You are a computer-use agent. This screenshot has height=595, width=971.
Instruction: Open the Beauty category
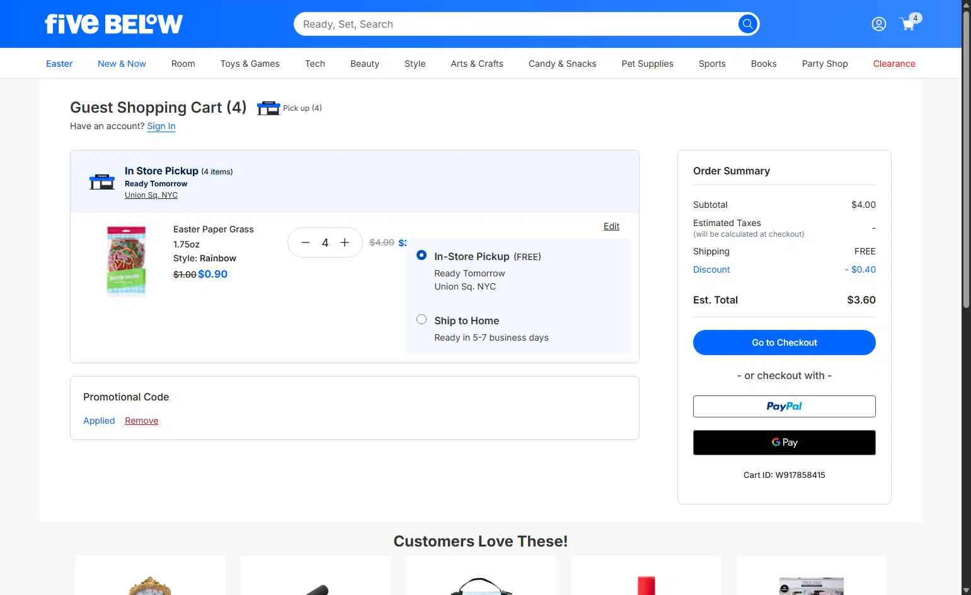tap(365, 64)
